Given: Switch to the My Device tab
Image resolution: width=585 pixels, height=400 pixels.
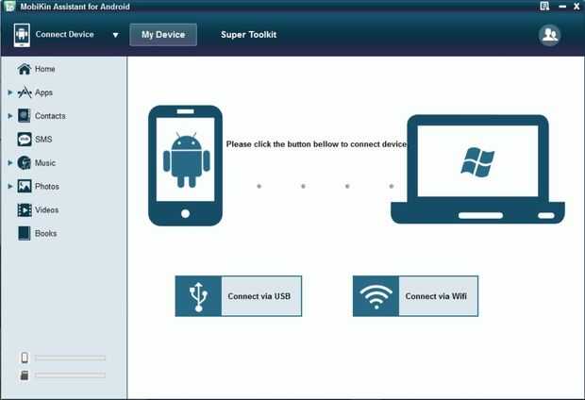Looking at the screenshot, I should click(x=163, y=35).
